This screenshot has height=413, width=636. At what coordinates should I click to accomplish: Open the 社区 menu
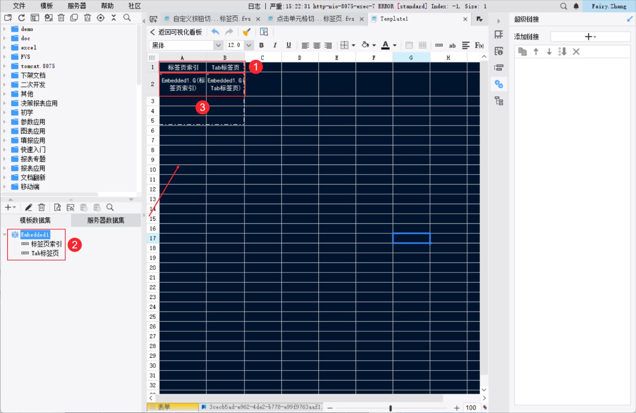134,6
